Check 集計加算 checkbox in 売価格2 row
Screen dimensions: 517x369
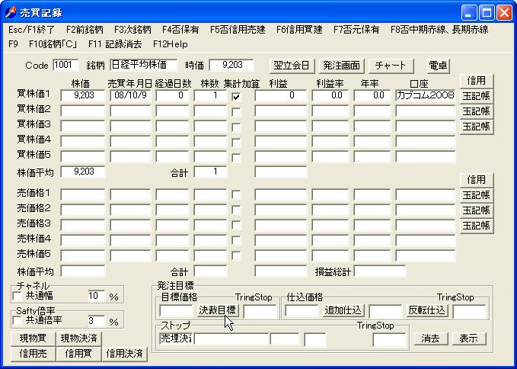point(236,210)
